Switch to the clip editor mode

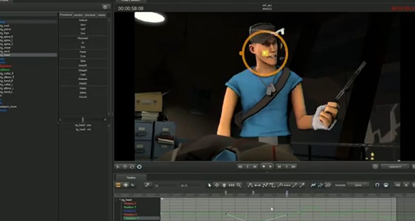[x=118, y=185]
